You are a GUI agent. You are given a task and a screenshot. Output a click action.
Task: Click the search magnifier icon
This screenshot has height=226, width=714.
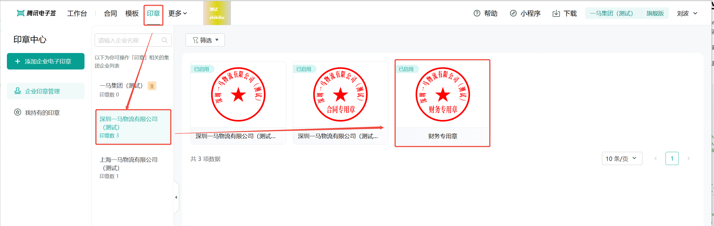coord(164,40)
